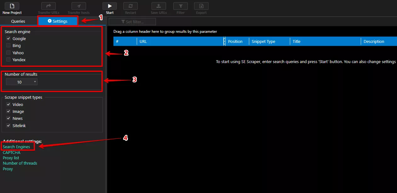Click the Number of threads link
This screenshot has height=193, width=397.
click(x=20, y=163)
